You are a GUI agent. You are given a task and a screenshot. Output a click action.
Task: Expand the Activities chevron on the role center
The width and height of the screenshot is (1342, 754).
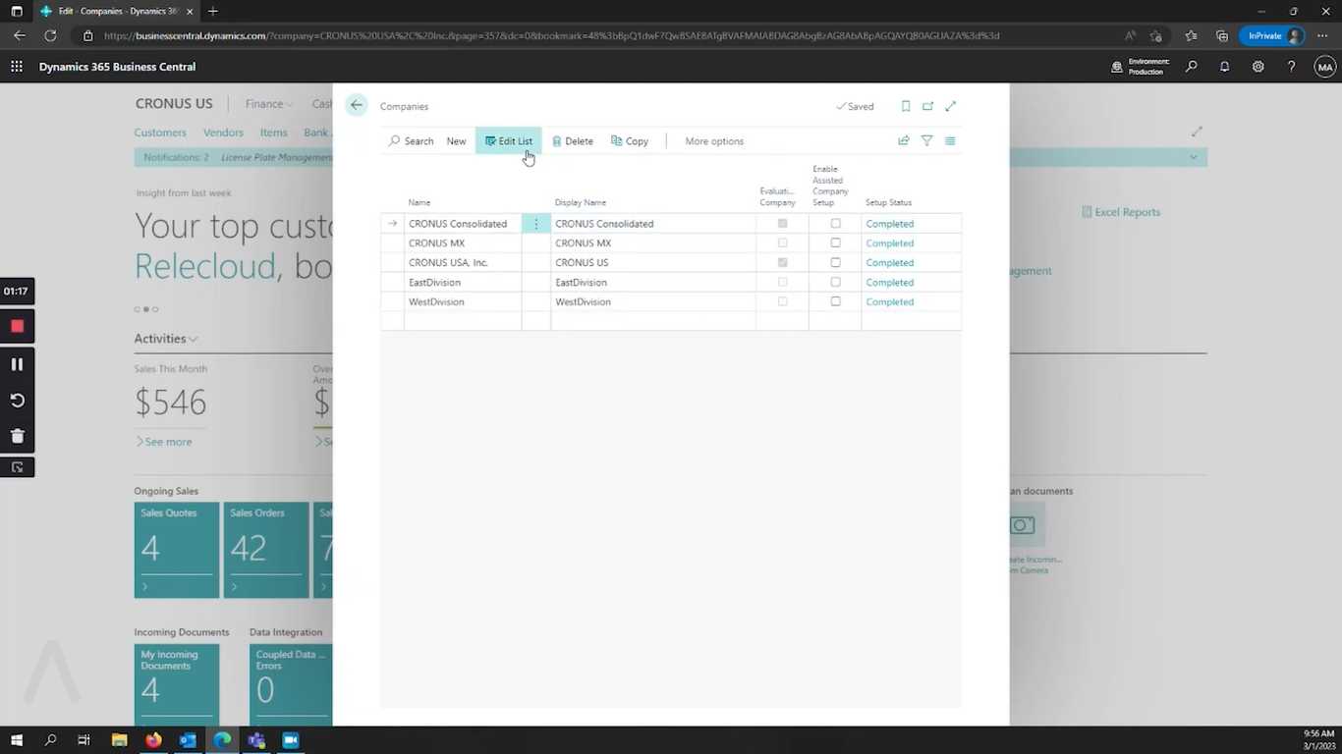pos(193,339)
